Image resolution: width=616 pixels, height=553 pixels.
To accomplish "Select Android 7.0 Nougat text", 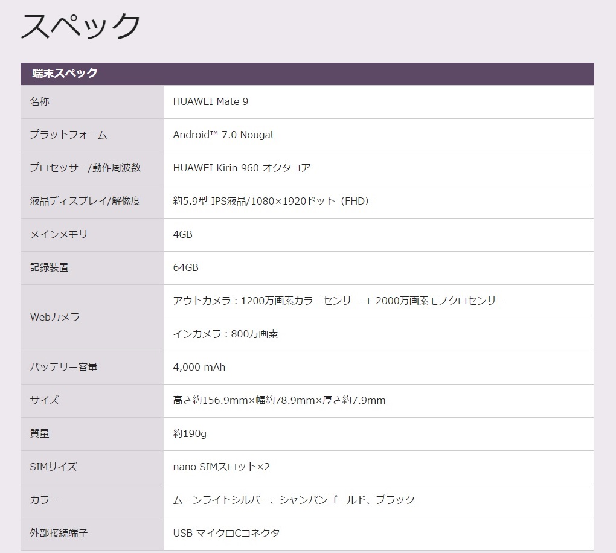I will click(223, 135).
